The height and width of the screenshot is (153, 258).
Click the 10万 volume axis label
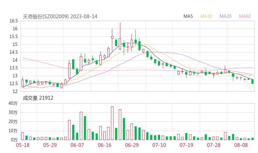tap(13, 131)
